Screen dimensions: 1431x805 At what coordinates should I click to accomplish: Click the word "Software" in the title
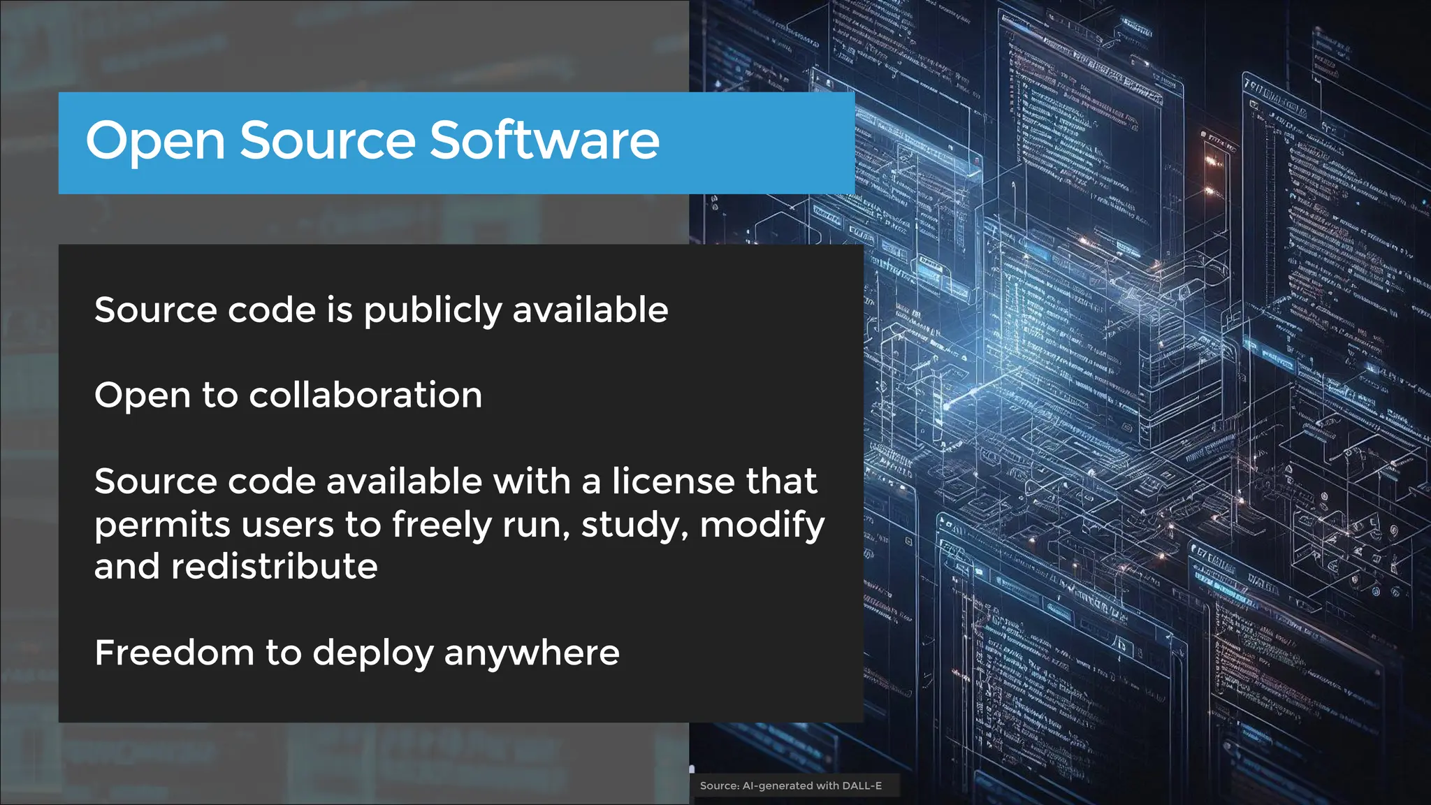click(544, 140)
